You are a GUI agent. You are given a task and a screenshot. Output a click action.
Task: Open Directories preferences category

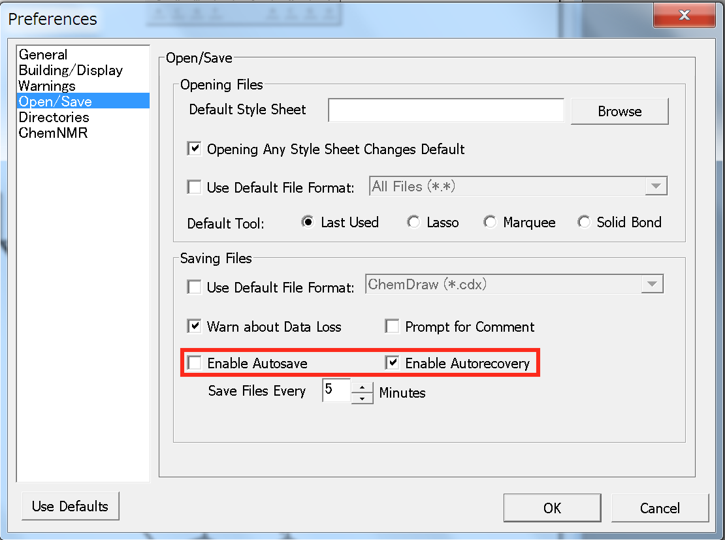(54, 118)
